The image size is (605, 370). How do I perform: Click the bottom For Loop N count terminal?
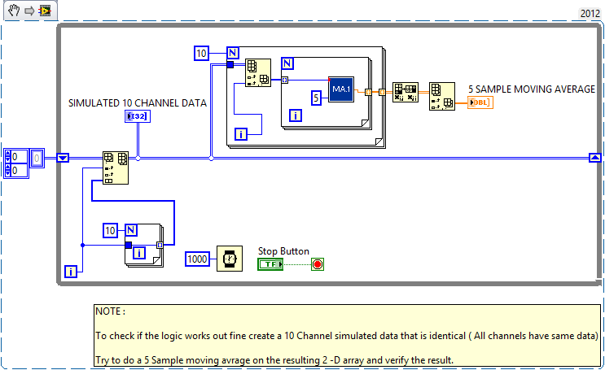pyautogui.click(x=131, y=230)
